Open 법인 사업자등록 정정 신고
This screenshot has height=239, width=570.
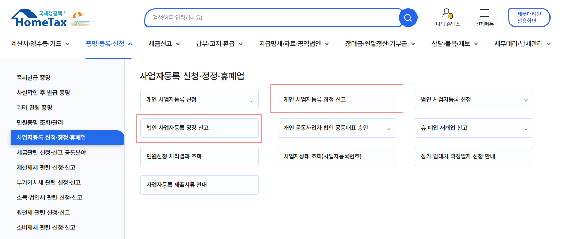(x=199, y=128)
